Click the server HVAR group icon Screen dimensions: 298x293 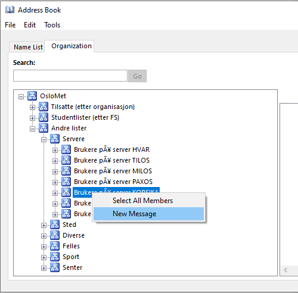[66, 149]
